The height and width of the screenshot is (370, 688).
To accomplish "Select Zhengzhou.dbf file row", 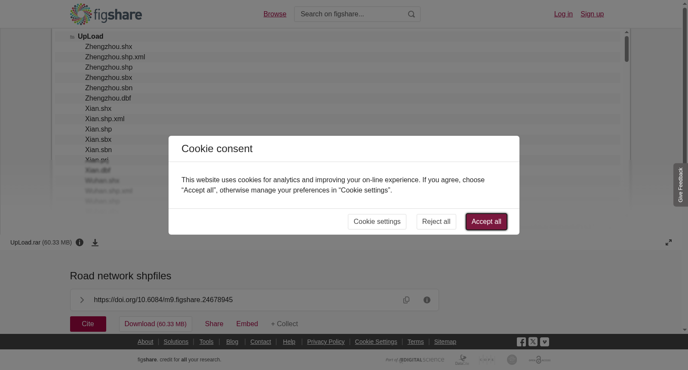I will coord(338,98).
